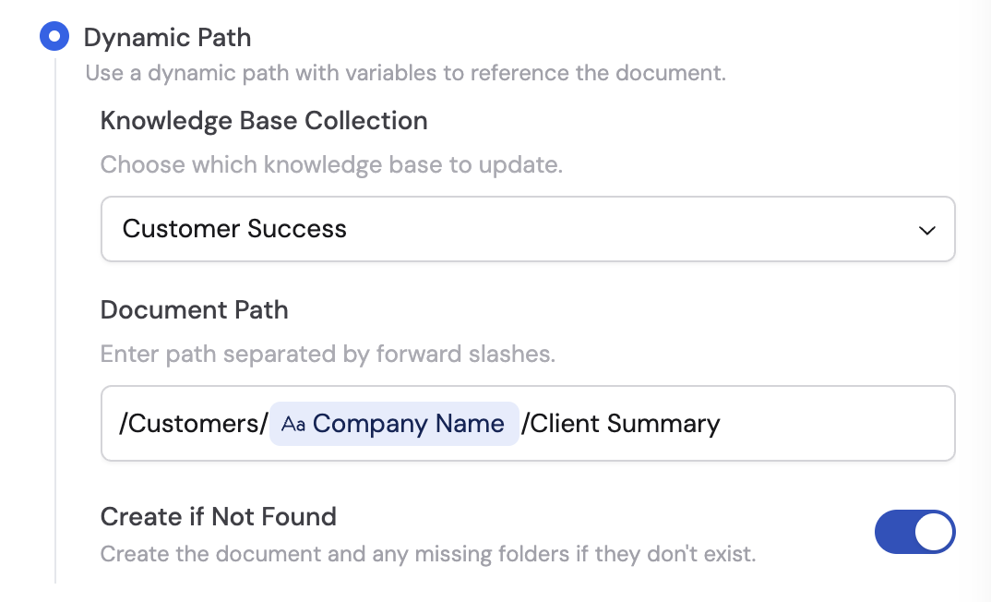Click the Create if Not Found label text

218,517
